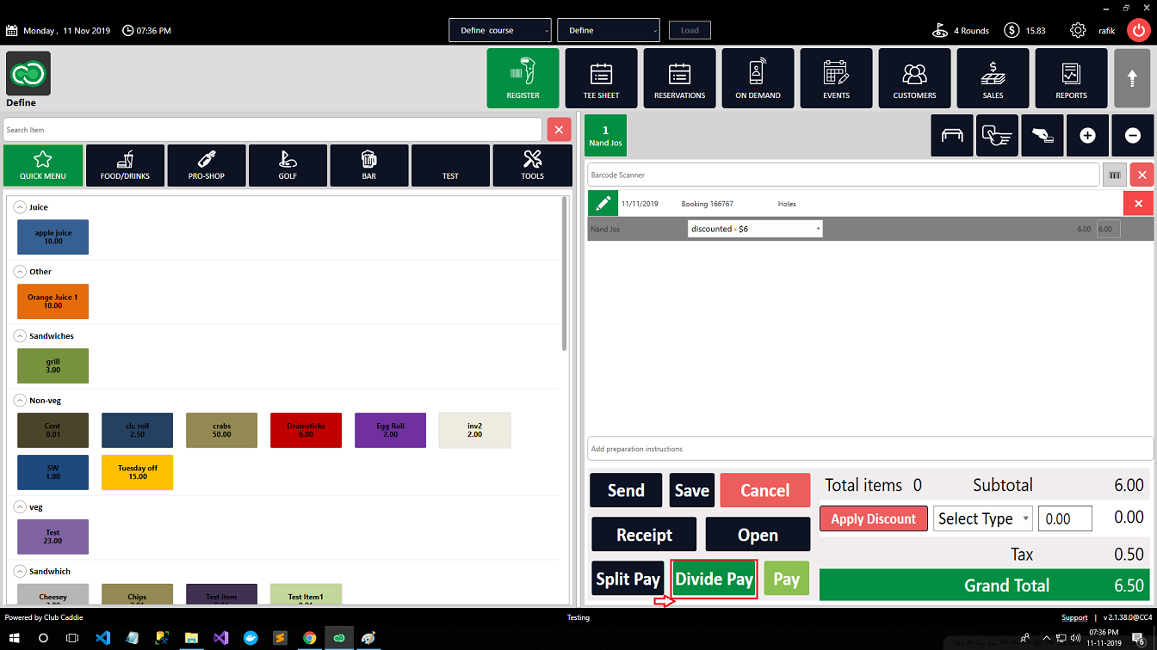
Task: Click the Club Caddie logo icon
Action: pos(28,73)
